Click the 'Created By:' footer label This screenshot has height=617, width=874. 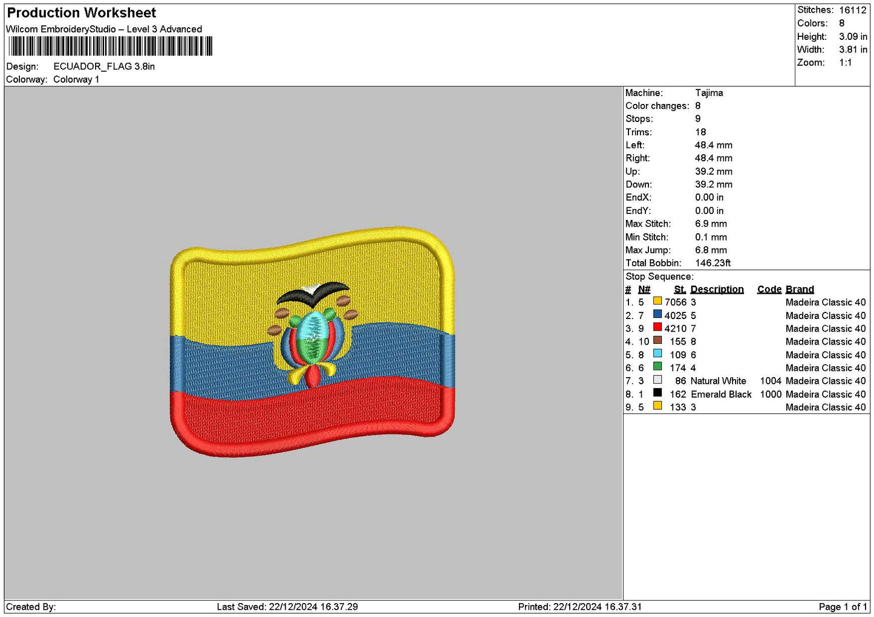(31, 607)
